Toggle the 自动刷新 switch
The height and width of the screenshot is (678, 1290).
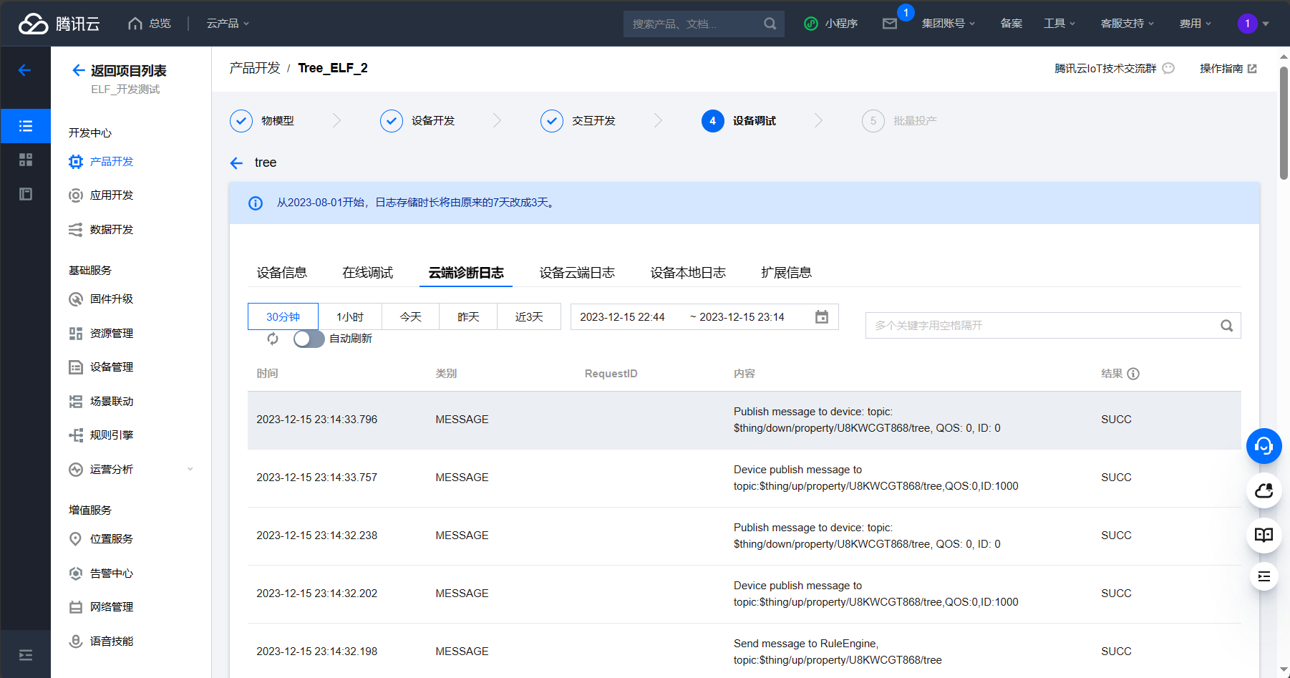point(309,339)
